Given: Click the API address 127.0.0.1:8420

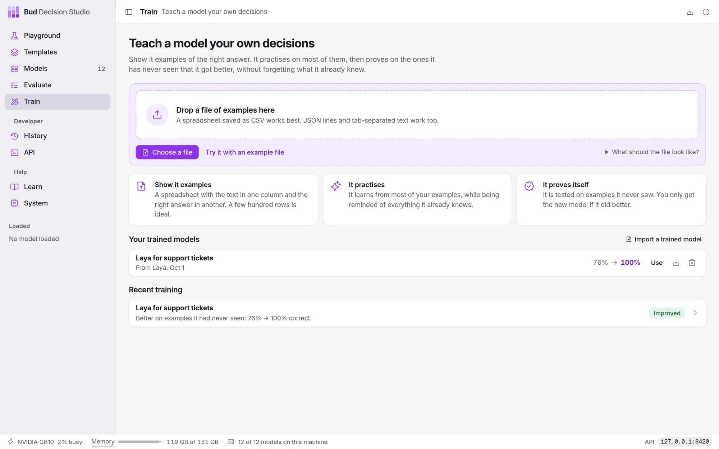Looking at the screenshot, I should [685, 441].
